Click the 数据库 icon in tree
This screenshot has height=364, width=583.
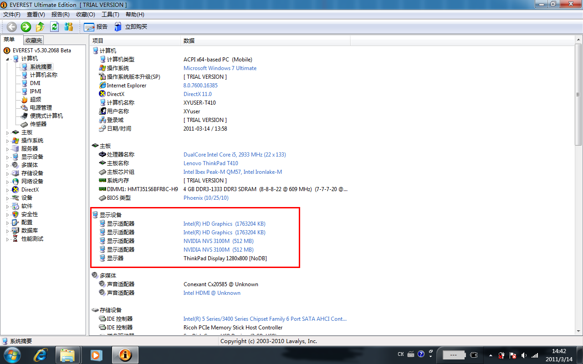point(15,231)
